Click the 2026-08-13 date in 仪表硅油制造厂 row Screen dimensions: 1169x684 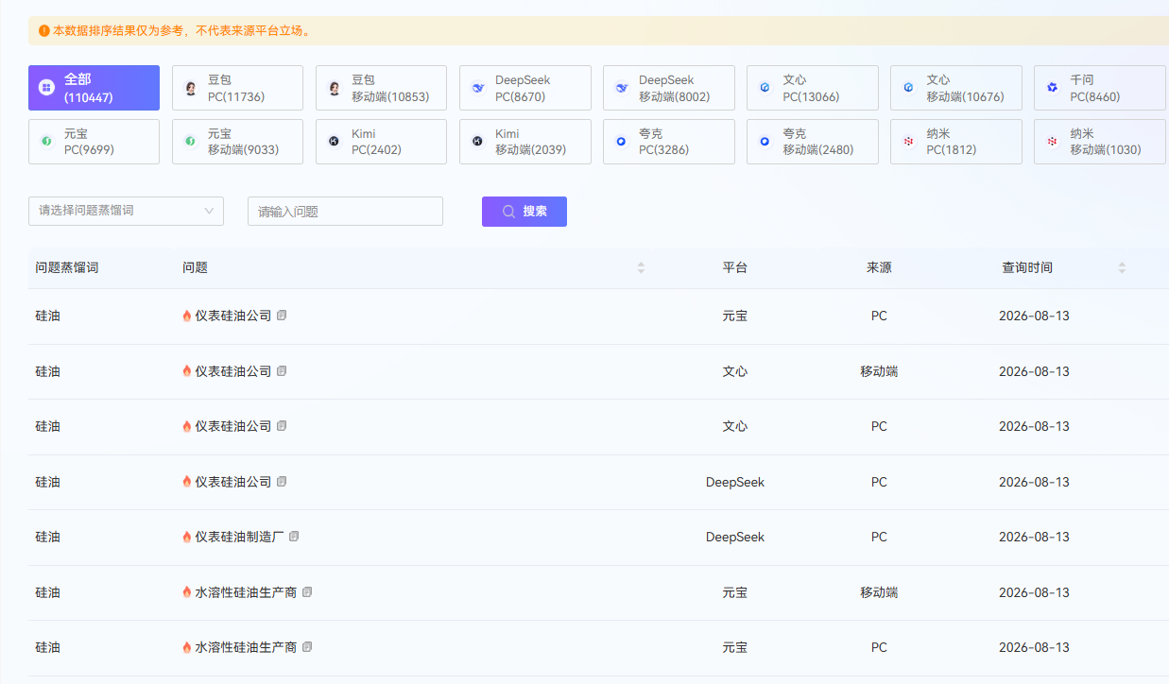coord(1034,537)
